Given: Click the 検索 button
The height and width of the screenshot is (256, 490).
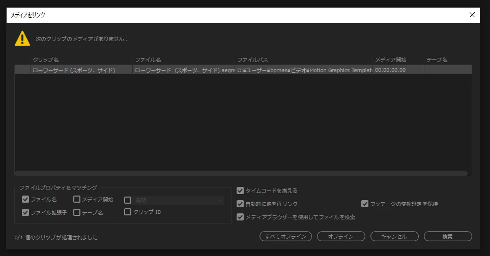Looking at the screenshot, I should pyautogui.click(x=448, y=236).
